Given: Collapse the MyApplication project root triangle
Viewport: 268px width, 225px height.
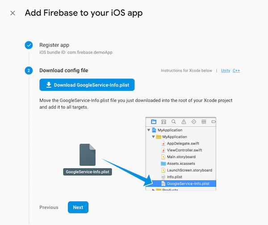Looking at the screenshot, I should click(x=149, y=130).
